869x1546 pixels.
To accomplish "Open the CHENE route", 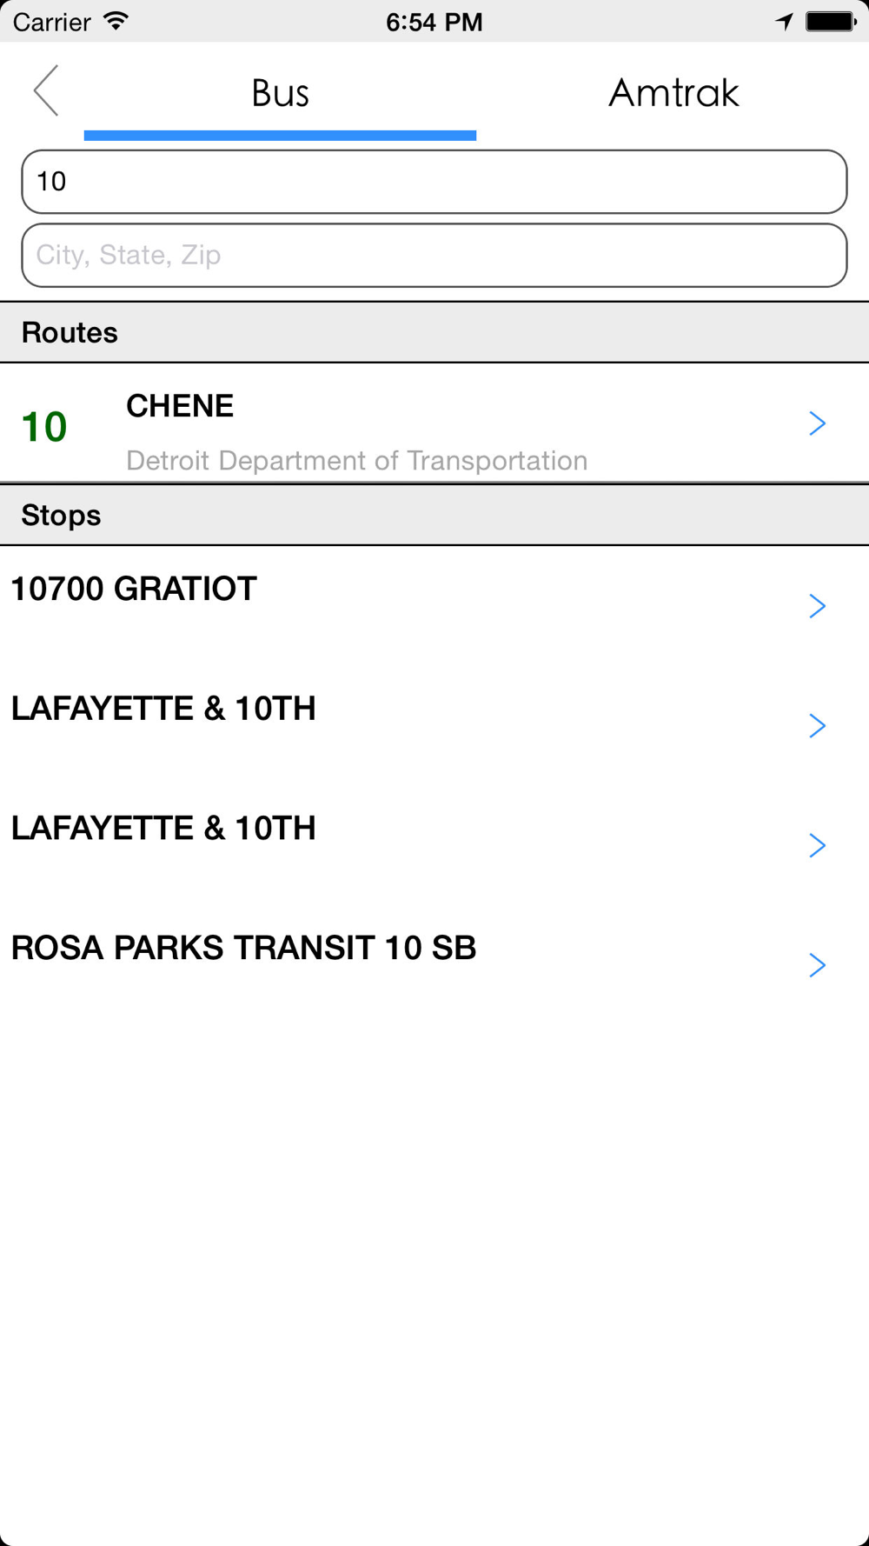I will click(180, 406).
